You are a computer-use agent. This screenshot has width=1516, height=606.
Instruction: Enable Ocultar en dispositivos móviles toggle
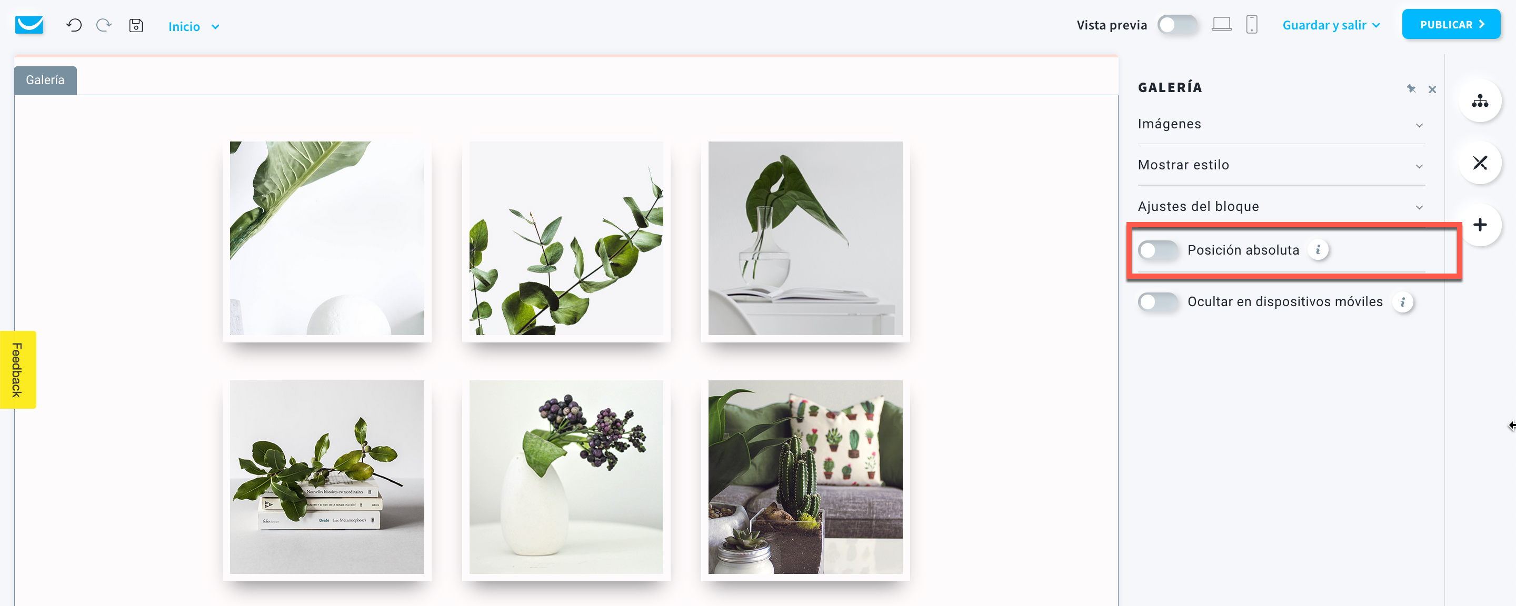pos(1158,302)
